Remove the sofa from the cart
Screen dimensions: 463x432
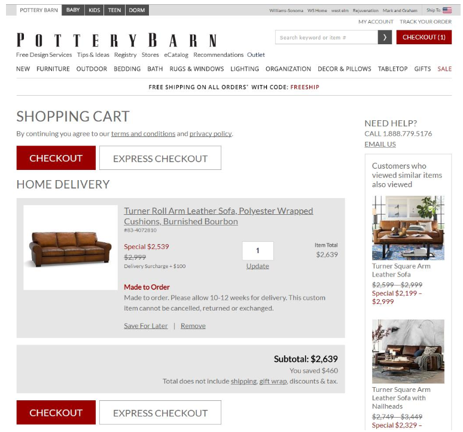coord(193,325)
